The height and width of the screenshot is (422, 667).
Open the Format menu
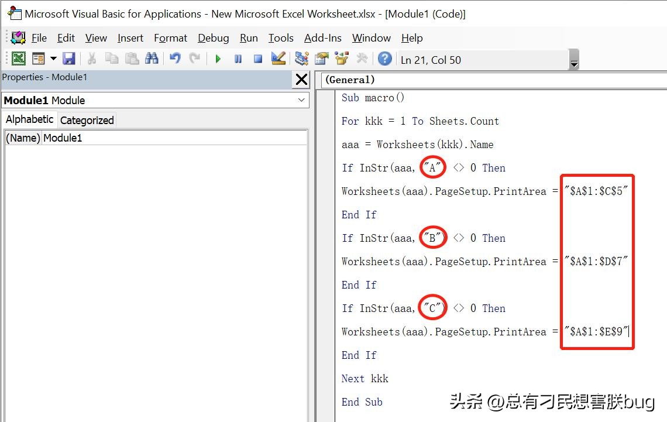pyautogui.click(x=171, y=38)
